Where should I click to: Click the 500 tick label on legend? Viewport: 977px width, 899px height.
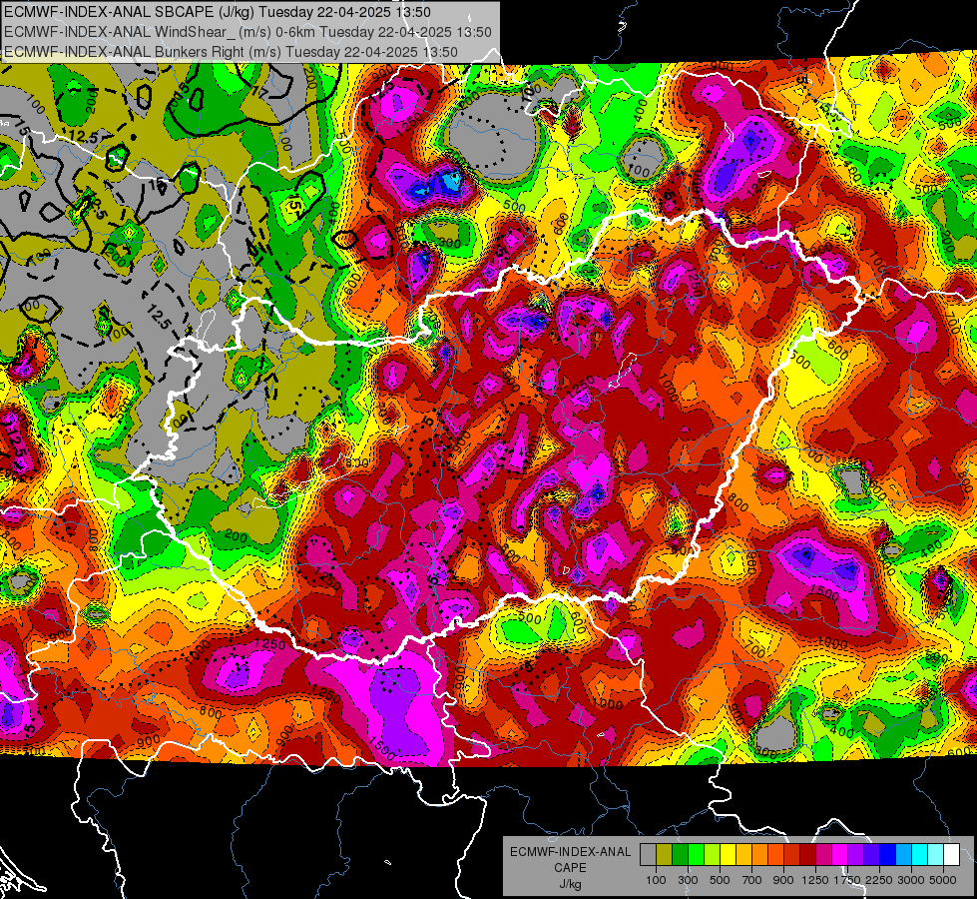coord(720,880)
